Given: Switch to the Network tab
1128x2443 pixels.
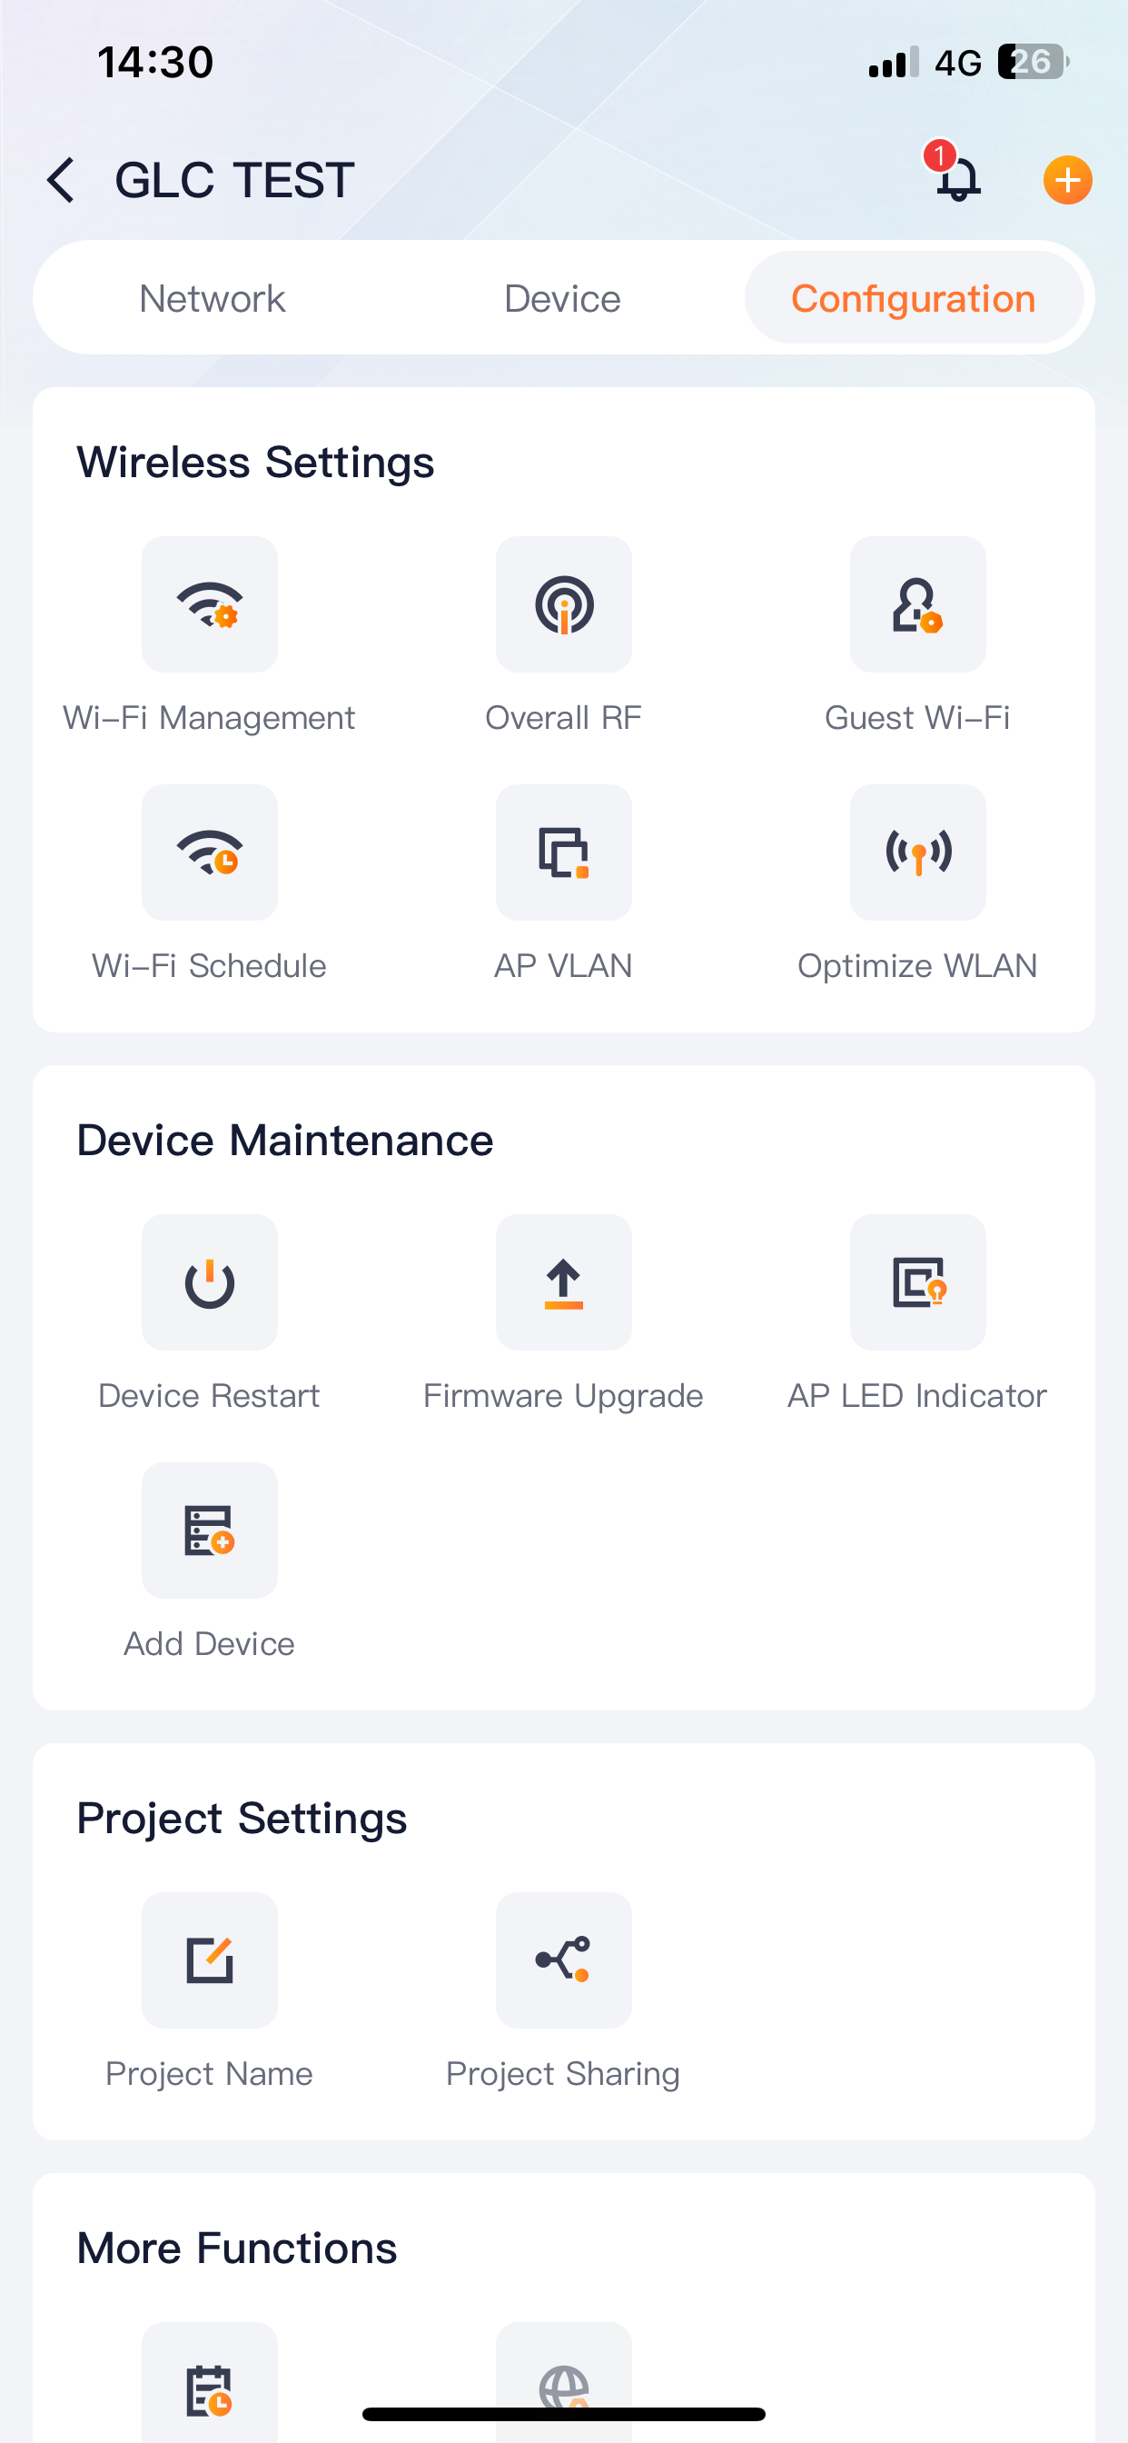Looking at the screenshot, I should (x=213, y=298).
